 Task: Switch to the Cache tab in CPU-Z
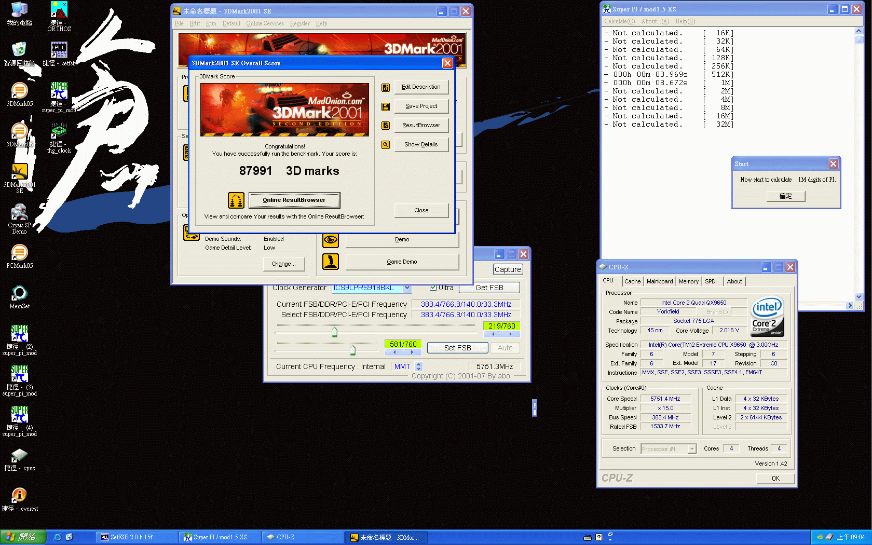point(632,281)
